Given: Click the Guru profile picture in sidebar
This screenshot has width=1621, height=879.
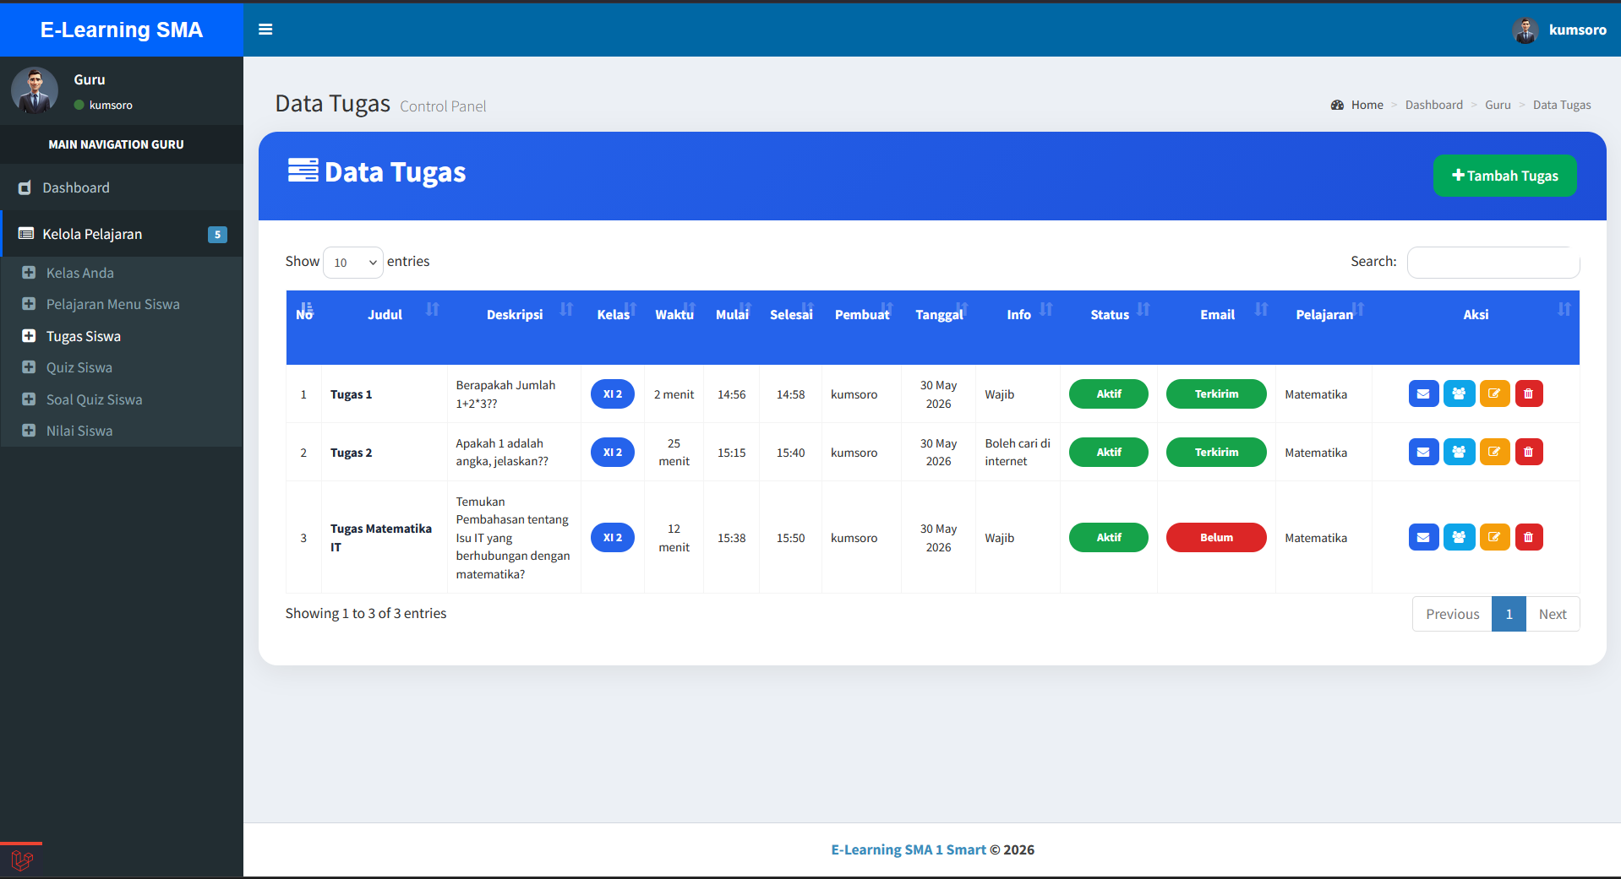Looking at the screenshot, I should pos(35,90).
